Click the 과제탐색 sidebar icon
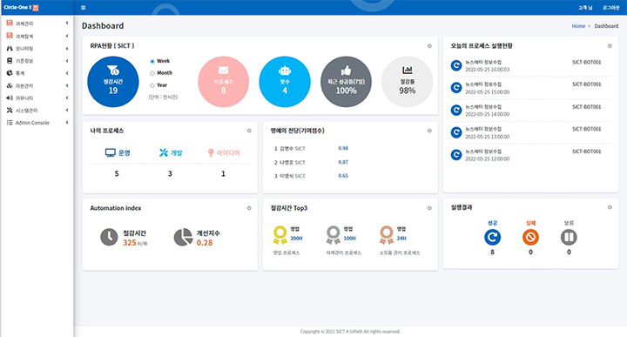627x337 pixels. (x=10, y=36)
